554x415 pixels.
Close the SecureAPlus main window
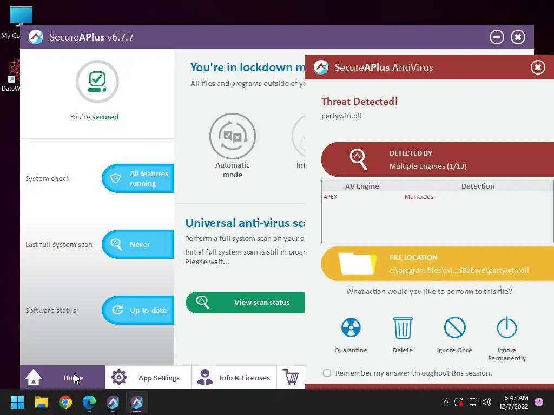pos(518,37)
